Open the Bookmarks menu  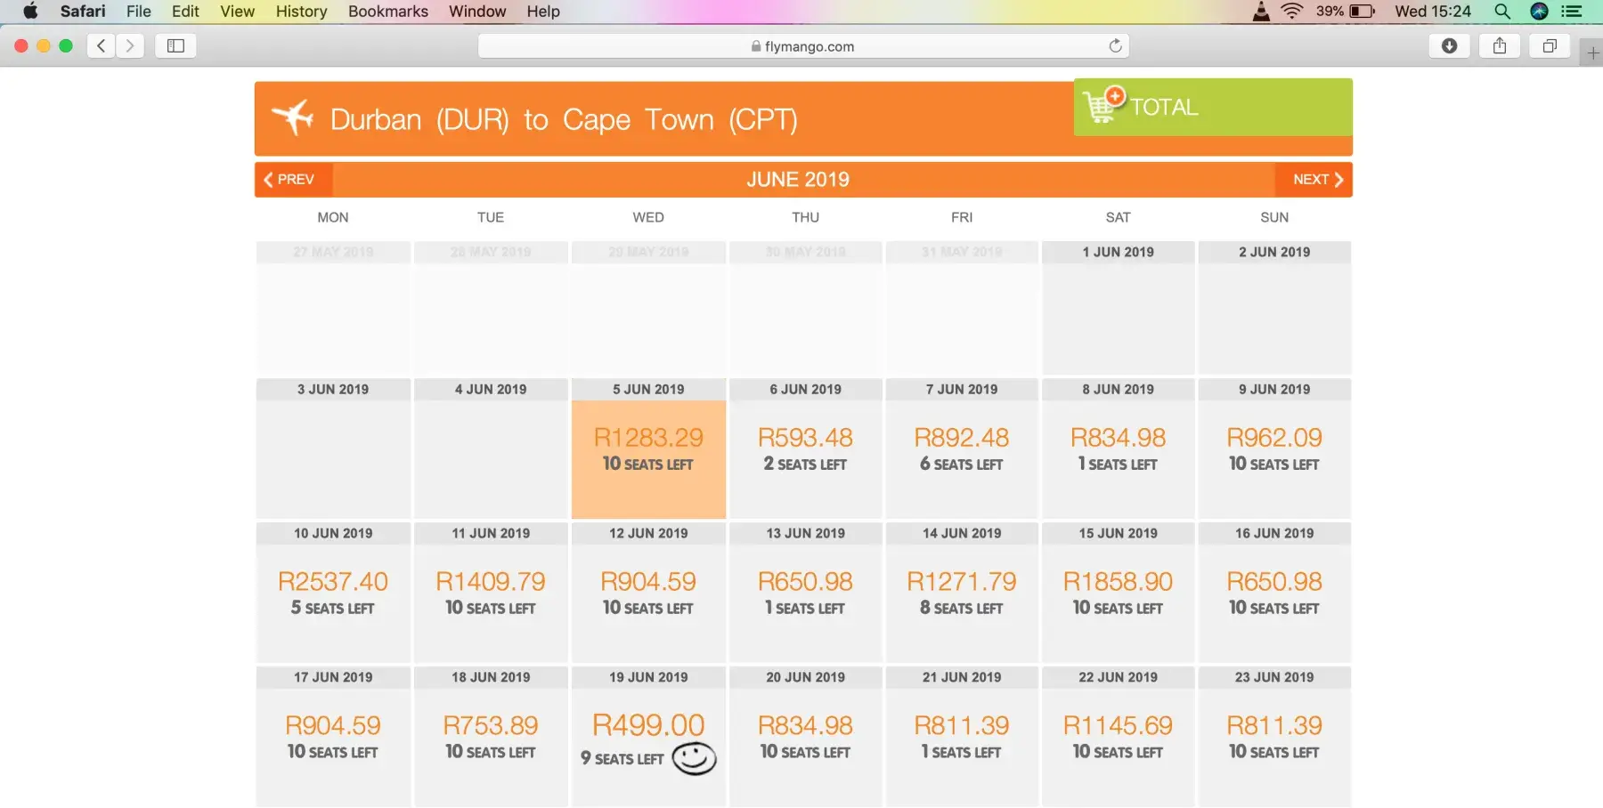[387, 12]
